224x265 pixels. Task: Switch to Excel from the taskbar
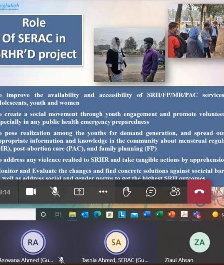[159, 214]
